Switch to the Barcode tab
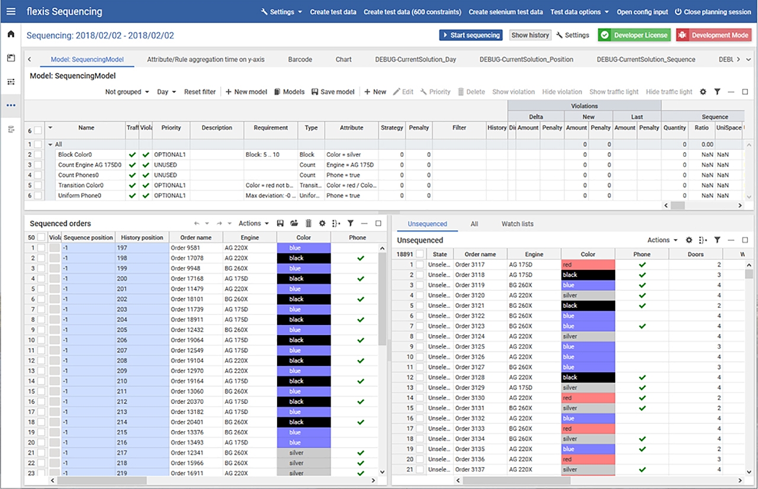The width and height of the screenshot is (758, 489). coord(300,59)
